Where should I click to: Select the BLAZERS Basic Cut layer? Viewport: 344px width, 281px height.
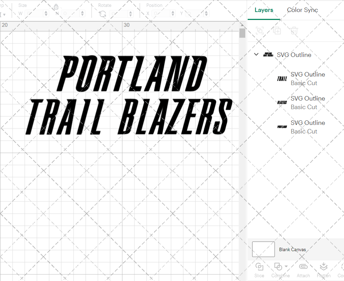point(308,103)
